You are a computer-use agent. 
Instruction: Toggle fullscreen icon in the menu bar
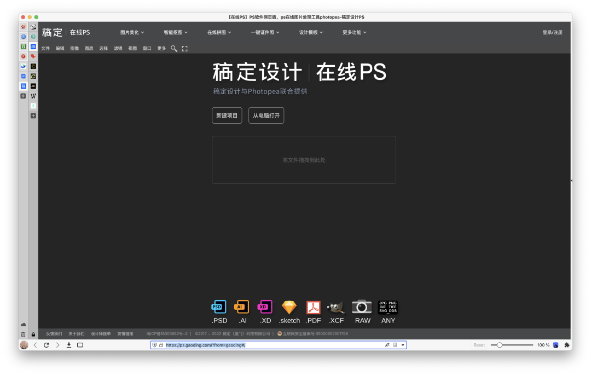(x=185, y=48)
